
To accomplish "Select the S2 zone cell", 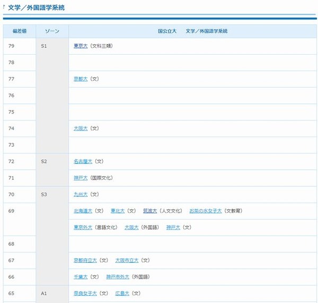I will coord(52,170).
